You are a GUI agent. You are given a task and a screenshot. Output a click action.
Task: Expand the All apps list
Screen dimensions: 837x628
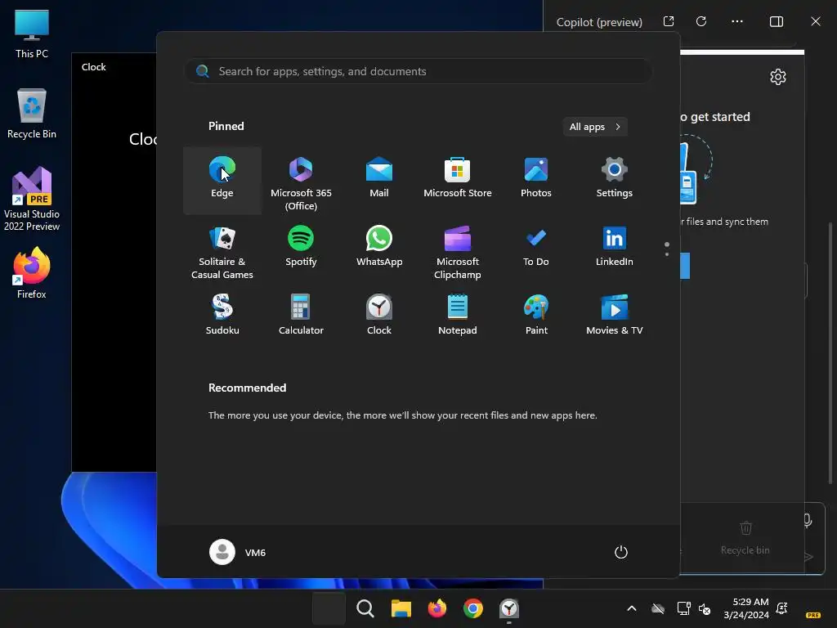pyautogui.click(x=595, y=127)
